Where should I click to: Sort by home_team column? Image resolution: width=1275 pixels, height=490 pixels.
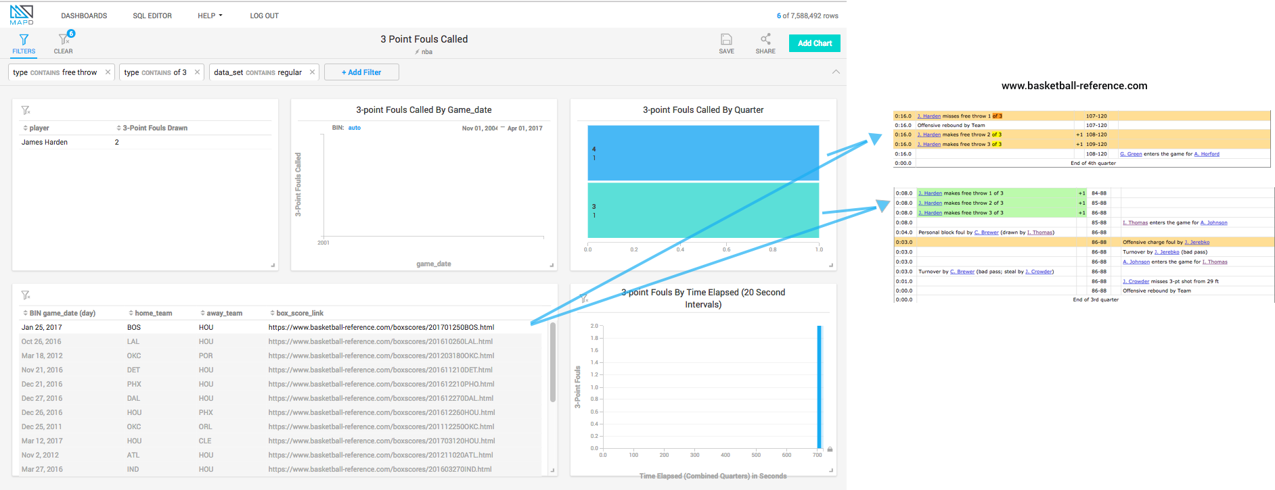[150, 313]
